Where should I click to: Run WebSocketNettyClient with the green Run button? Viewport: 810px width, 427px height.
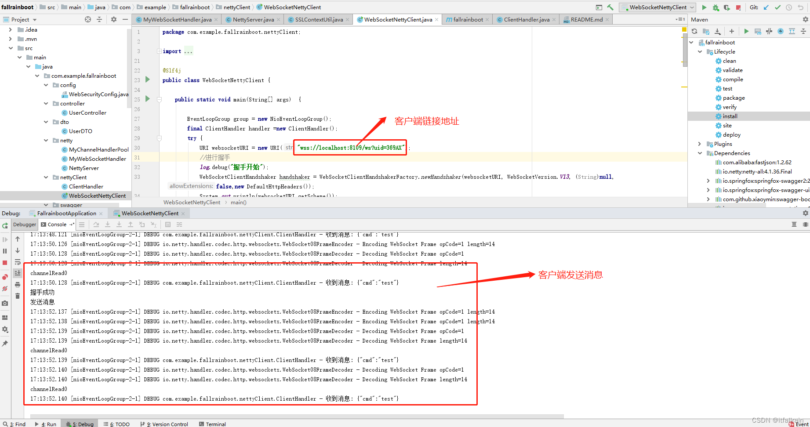(x=705, y=7)
